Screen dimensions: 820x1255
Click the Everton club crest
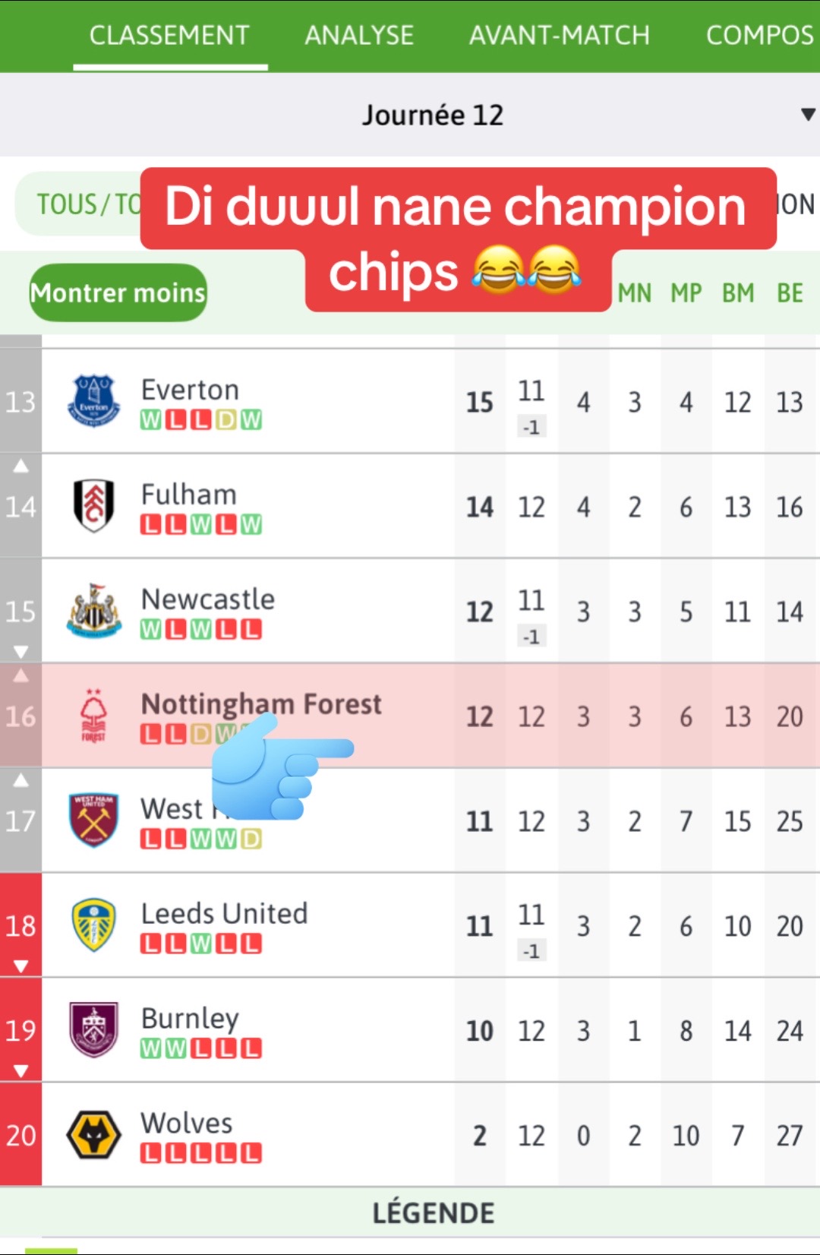(x=93, y=400)
